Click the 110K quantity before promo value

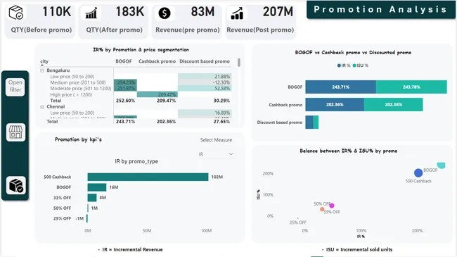tap(57, 12)
